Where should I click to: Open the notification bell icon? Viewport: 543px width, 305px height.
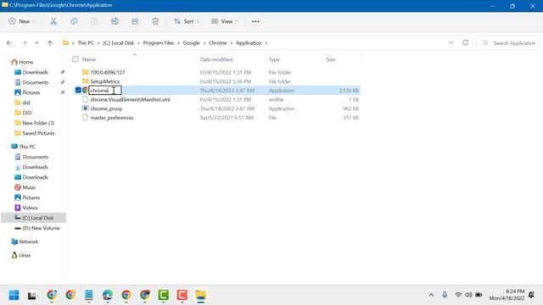(x=531, y=295)
